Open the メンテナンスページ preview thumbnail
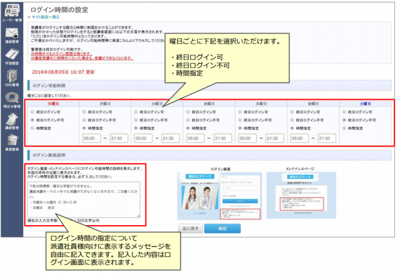Screen dimensions: 397x273 pos(301,195)
